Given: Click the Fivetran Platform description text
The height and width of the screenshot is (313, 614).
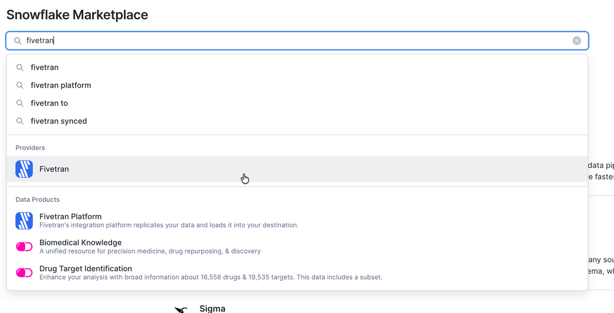Looking at the screenshot, I should [x=169, y=225].
